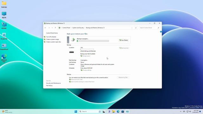Click the search magnifier icon in Control Panel

158,28
